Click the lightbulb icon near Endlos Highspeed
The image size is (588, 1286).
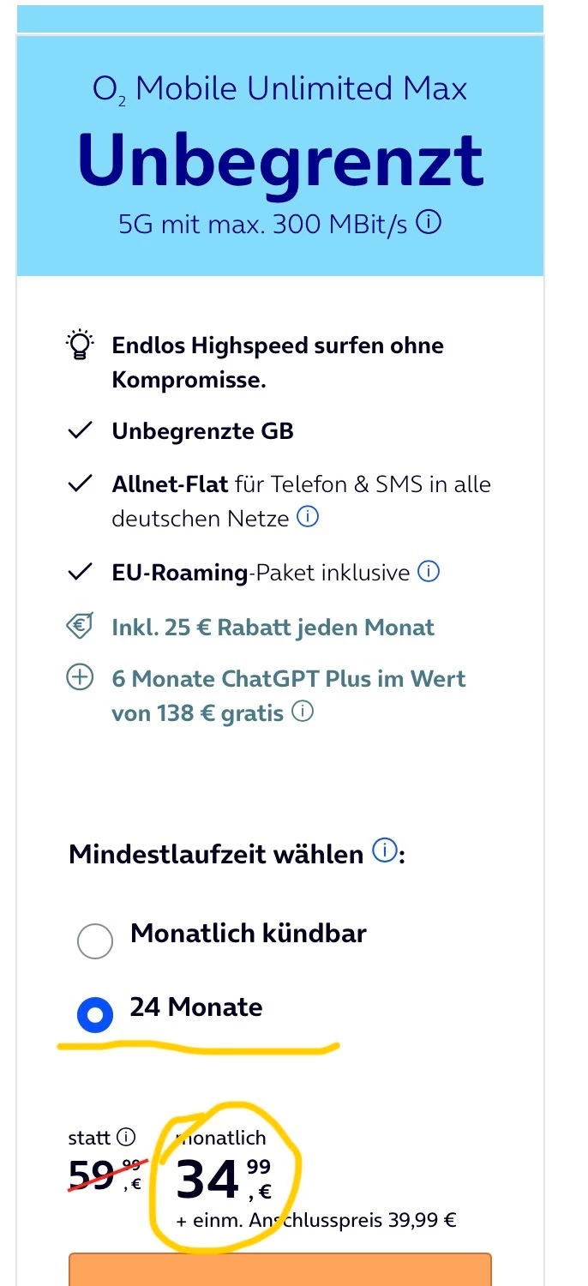pos(80,346)
